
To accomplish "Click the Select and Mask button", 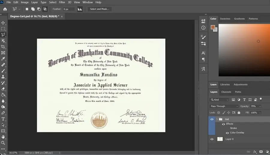I will 100,9.
